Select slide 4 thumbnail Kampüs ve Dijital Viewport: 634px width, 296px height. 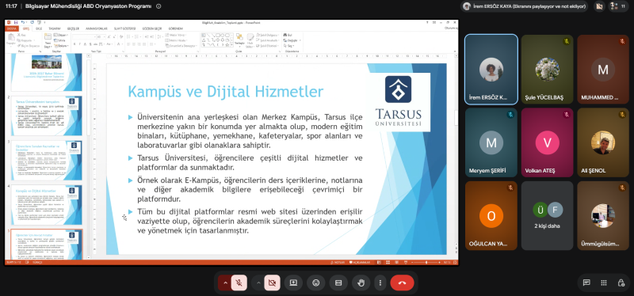[48, 205]
